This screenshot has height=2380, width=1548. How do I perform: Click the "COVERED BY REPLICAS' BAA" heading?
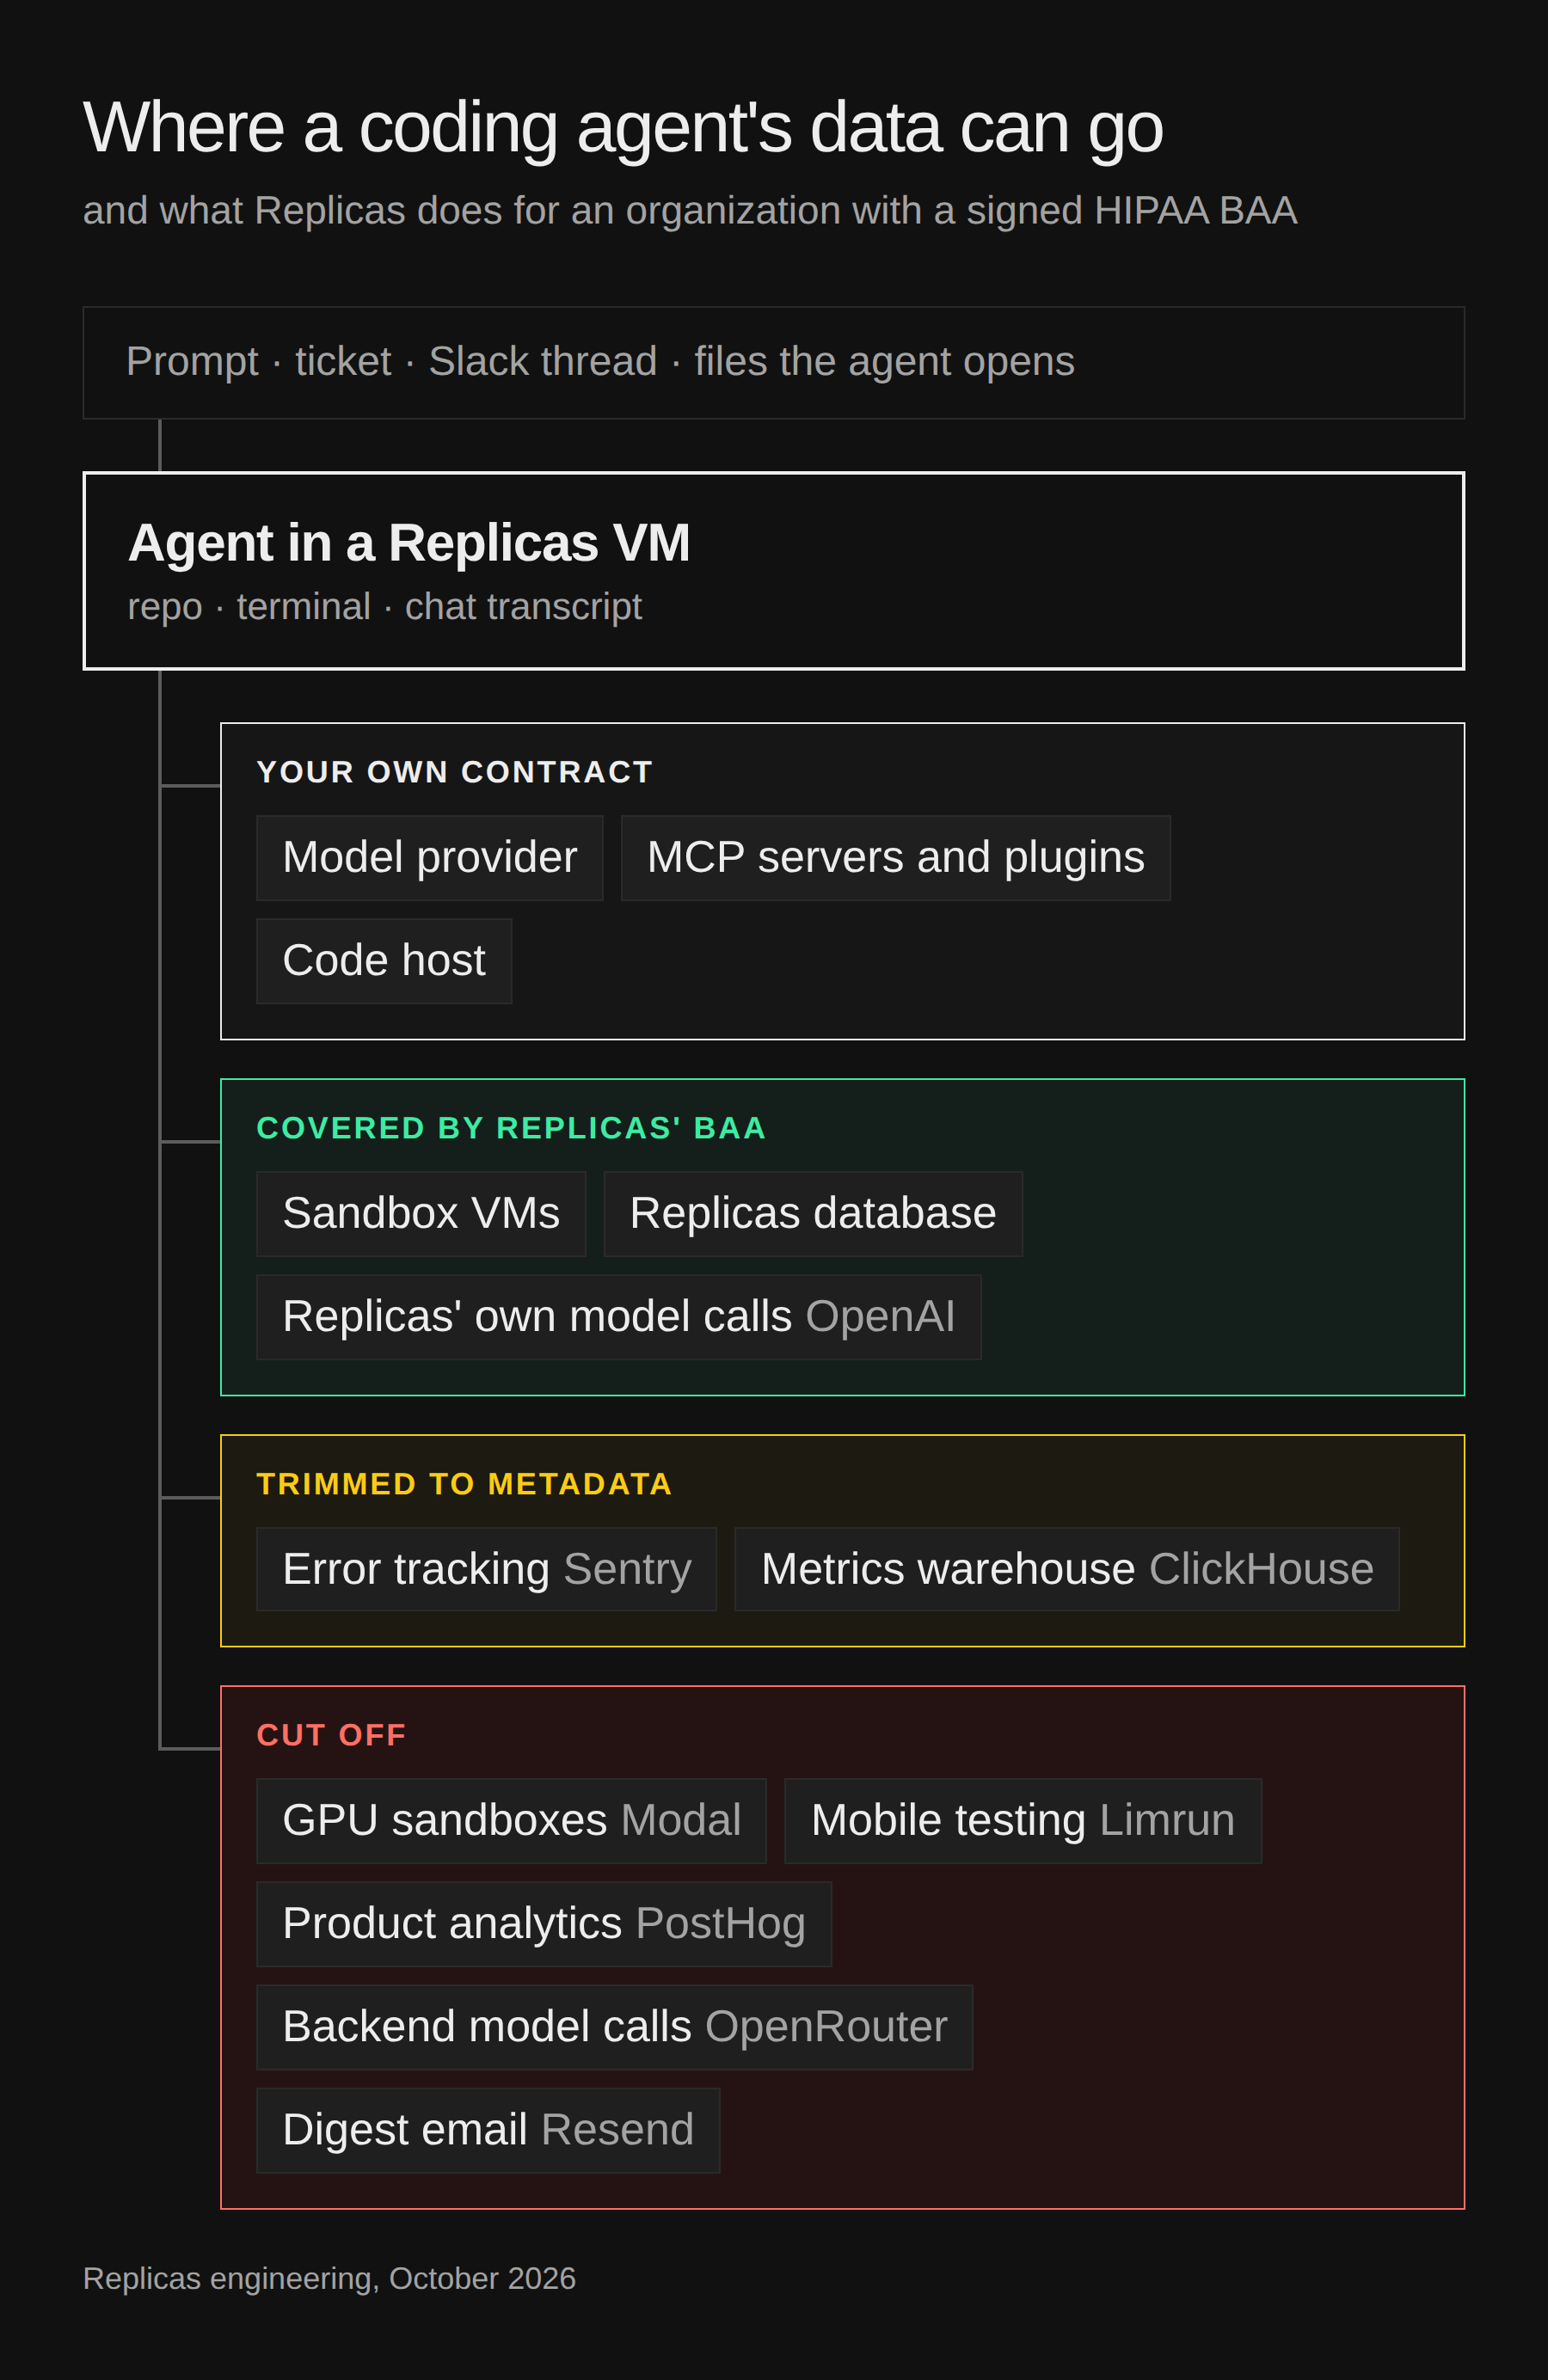(512, 1128)
